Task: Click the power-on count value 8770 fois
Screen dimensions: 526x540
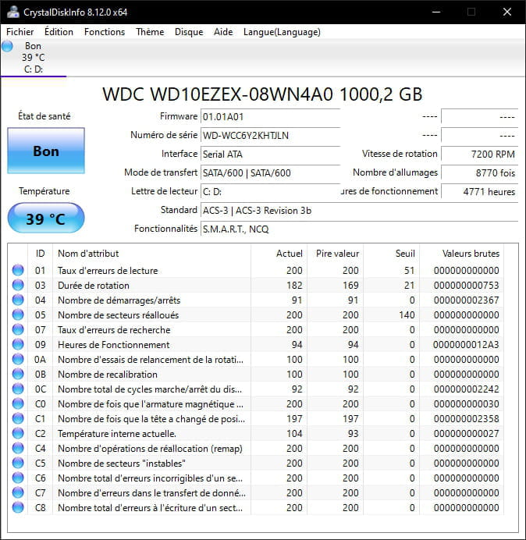Action: pyautogui.click(x=479, y=172)
